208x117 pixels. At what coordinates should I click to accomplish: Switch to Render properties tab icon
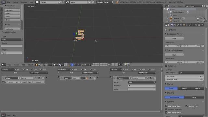click(x=172, y=25)
